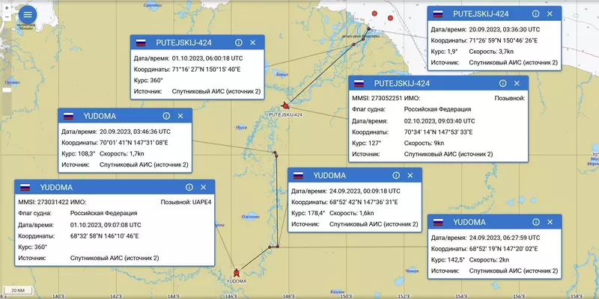599x299 pixels.
Task: Click PUTEJSKIJ-424 title of 06:00:18 UTC popup
Action: [x=183, y=43]
